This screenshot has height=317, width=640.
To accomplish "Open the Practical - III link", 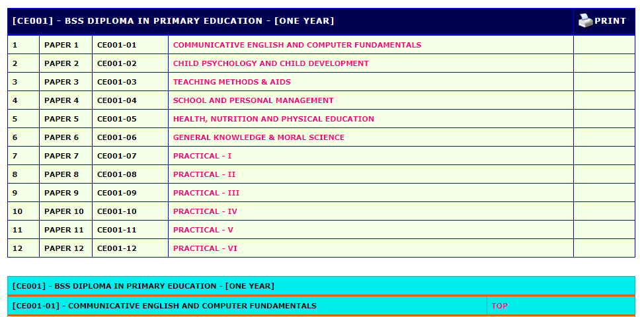I will tap(206, 193).
